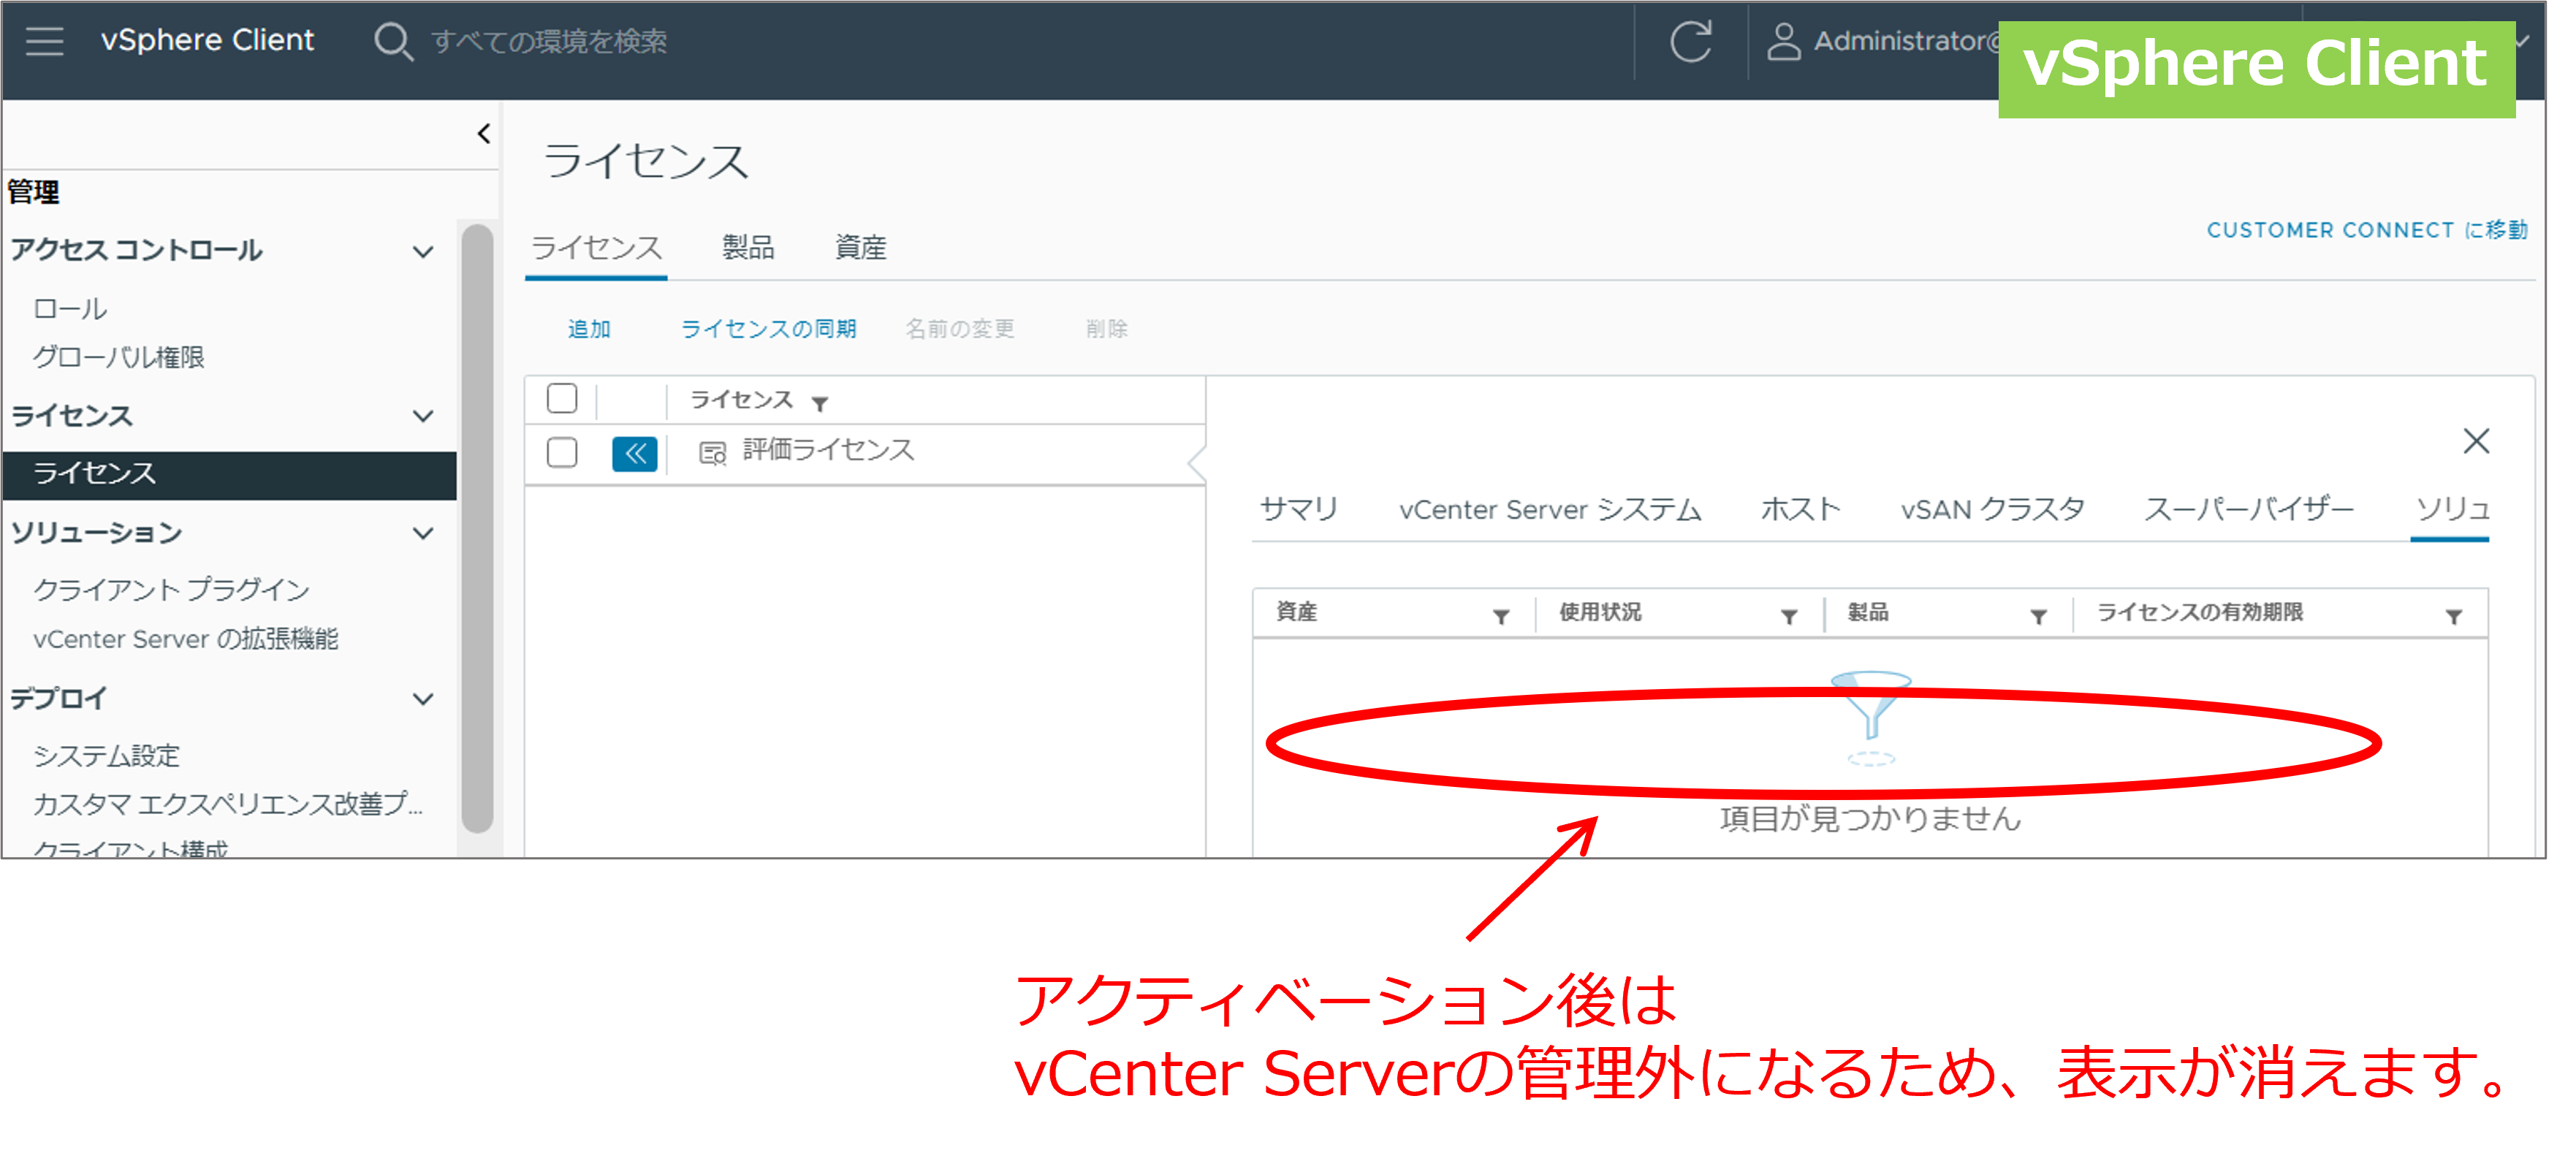This screenshot has width=2576, height=1153.
Task: Collapse the アクセス コントロール section
Action: click(x=423, y=251)
